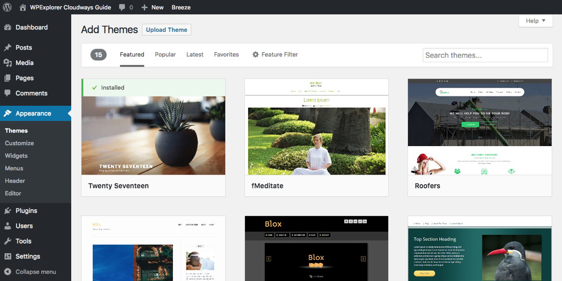Screen dimensions: 562x281
Task: Open the Widgets submenu item
Action: 16,155
